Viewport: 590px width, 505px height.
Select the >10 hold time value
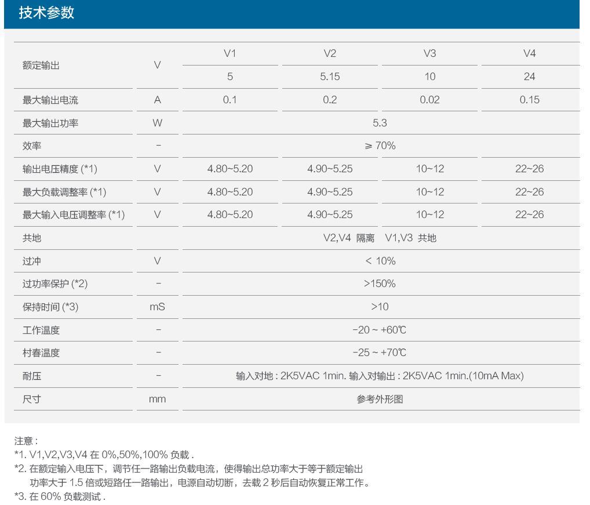click(x=380, y=307)
